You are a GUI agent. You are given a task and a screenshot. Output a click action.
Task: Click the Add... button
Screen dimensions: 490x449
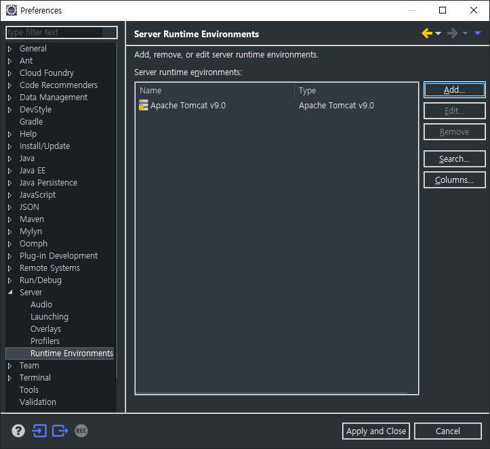click(454, 90)
